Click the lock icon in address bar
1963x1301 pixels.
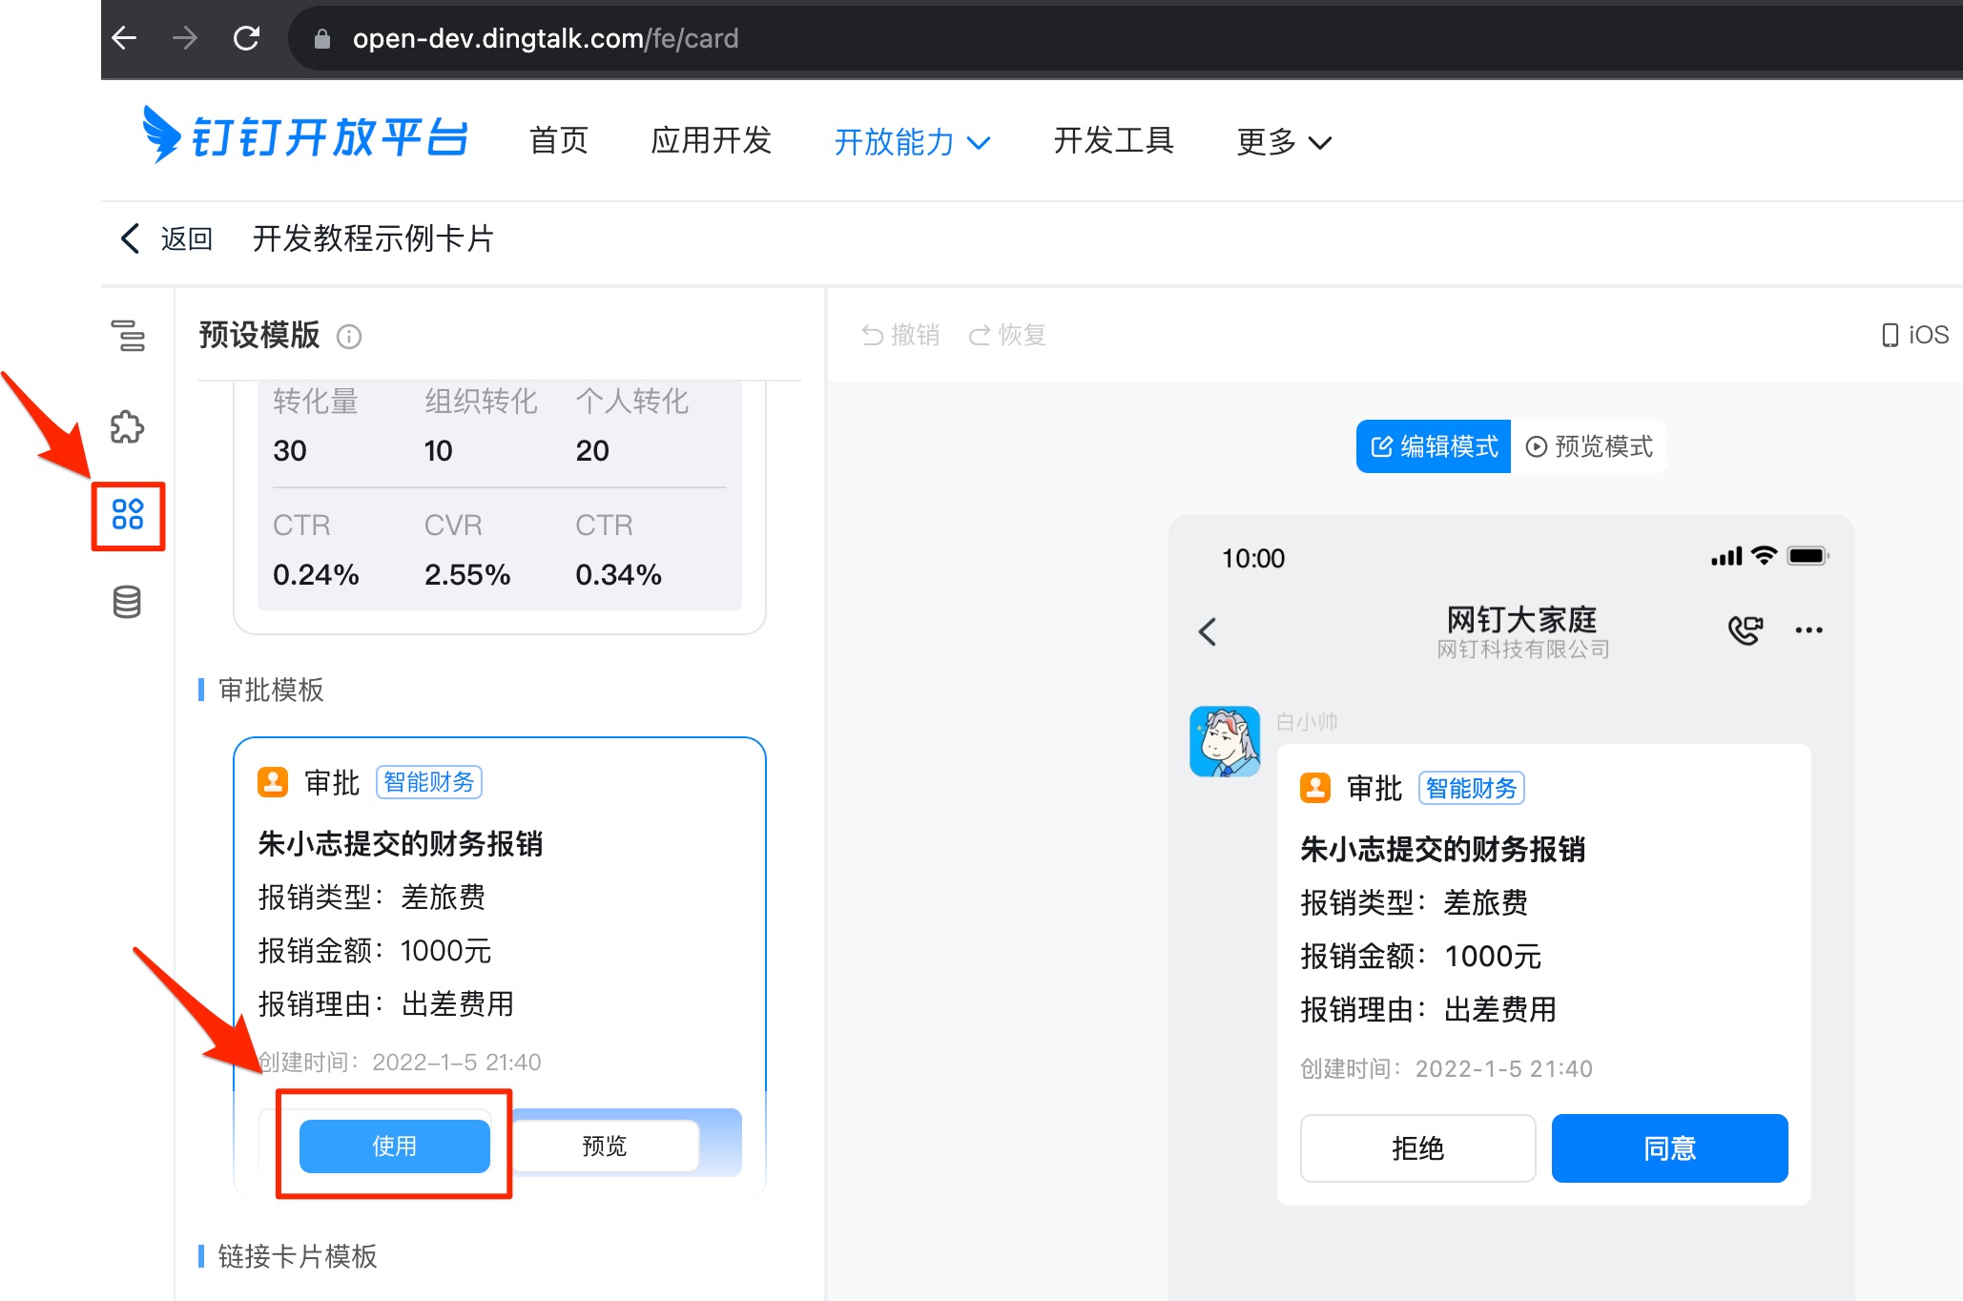pos(321,38)
